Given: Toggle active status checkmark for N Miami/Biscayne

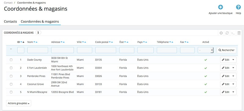Looking at the screenshot, I should pos(206,92).
